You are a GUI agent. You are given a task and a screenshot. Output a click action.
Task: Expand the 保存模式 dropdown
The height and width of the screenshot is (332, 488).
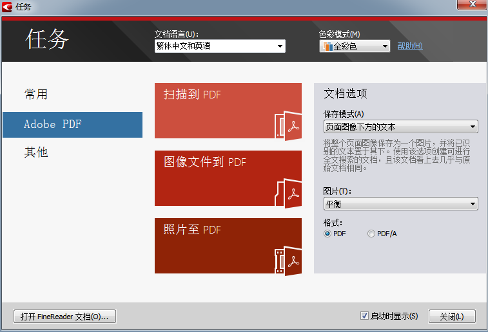(x=400, y=126)
